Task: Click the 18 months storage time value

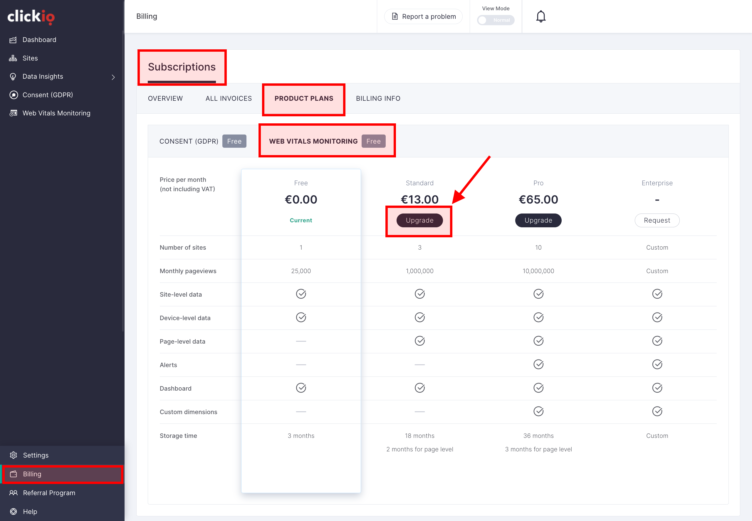Action: pyautogui.click(x=419, y=436)
